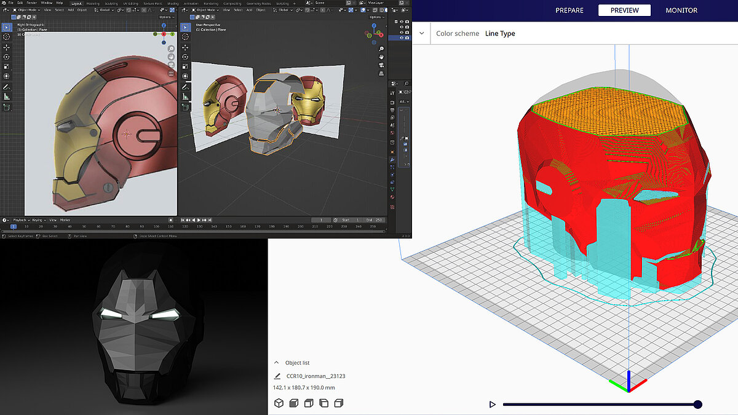Select the Move tool in left Blender viewport
The width and height of the screenshot is (738, 415).
point(6,47)
